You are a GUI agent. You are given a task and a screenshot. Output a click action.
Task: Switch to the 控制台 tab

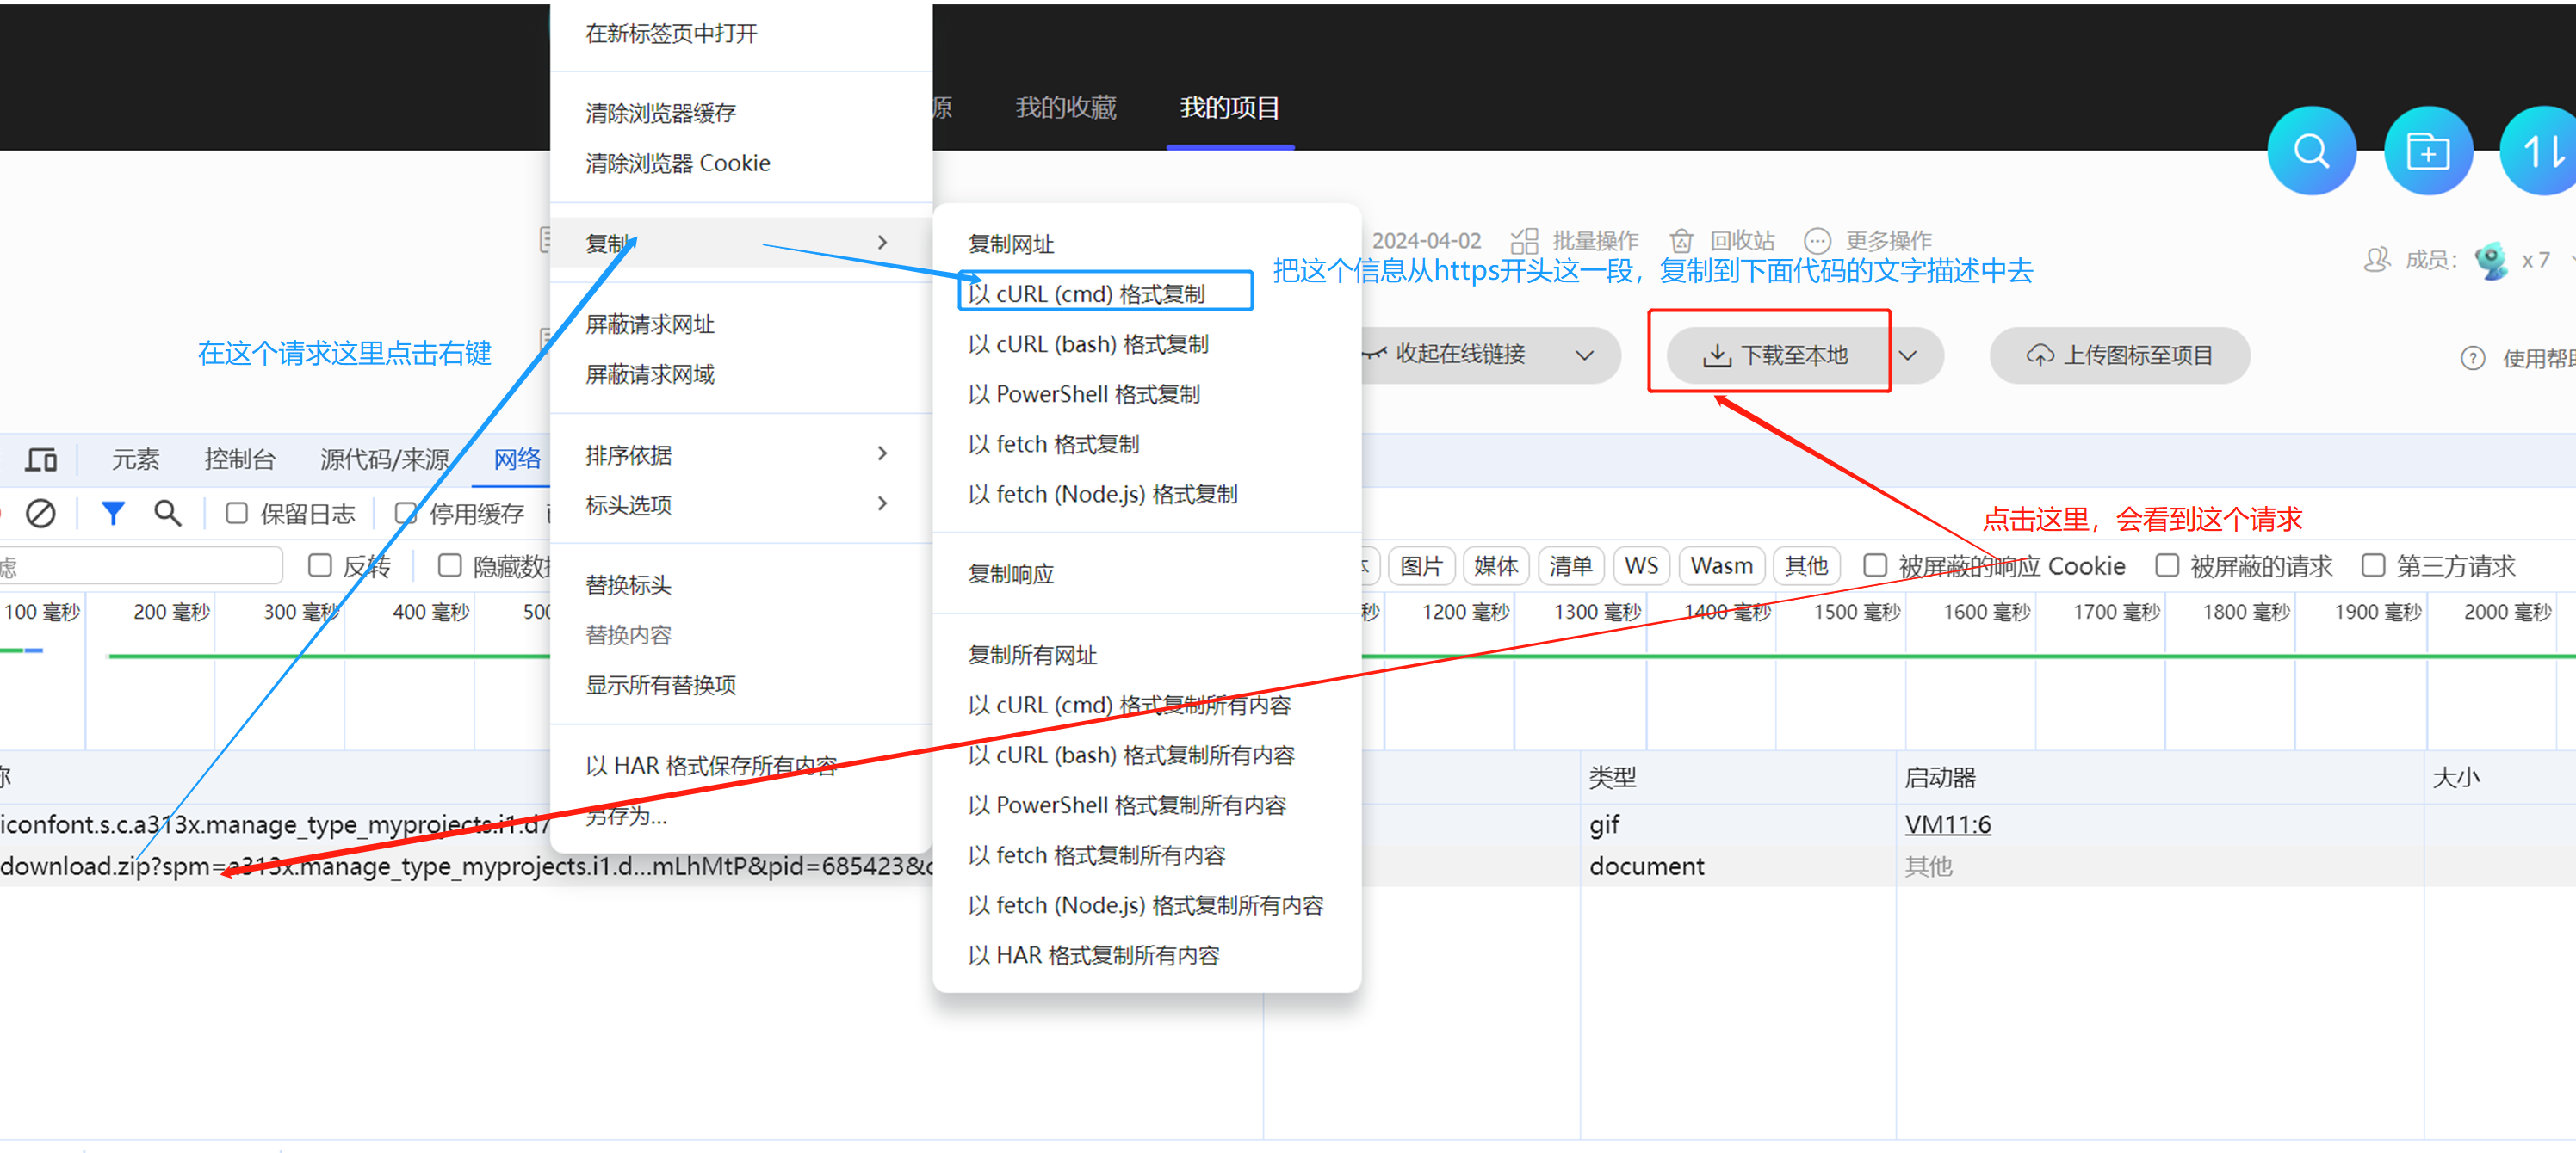click(x=239, y=459)
